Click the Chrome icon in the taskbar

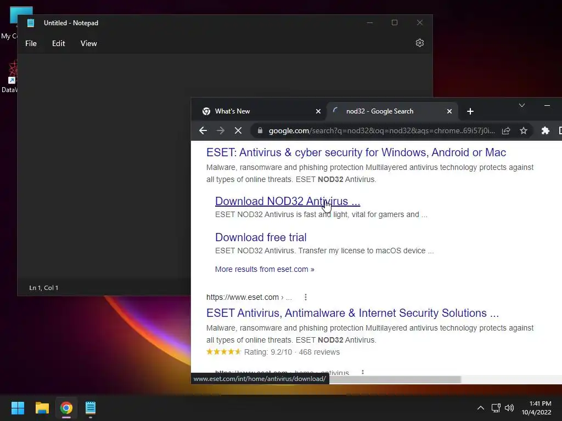[x=66, y=408]
